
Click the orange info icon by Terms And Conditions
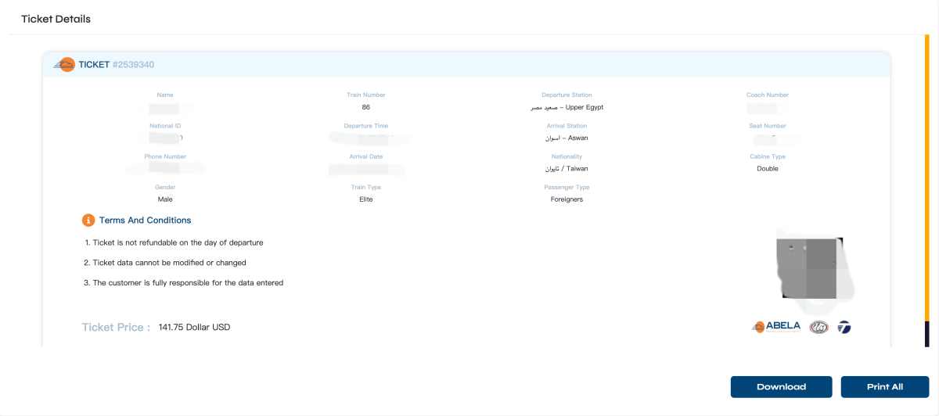click(89, 221)
